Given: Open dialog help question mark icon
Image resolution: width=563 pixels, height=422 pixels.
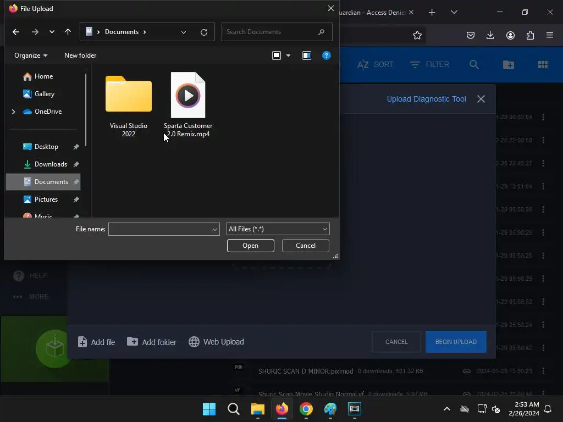Looking at the screenshot, I should [x=327, y=55].
